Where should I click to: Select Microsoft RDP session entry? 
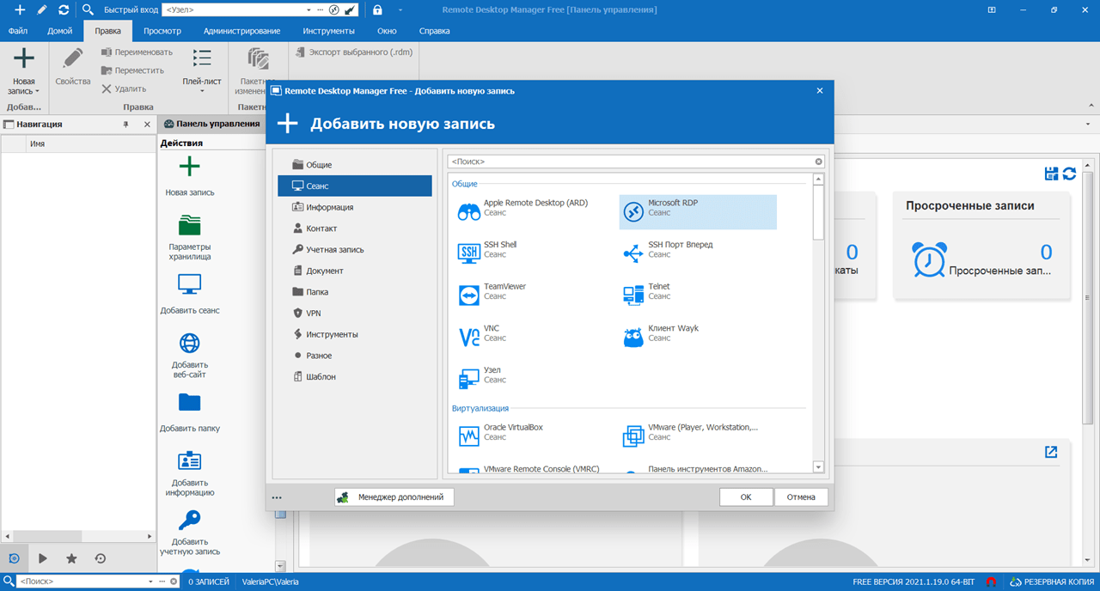pos(698,211)
